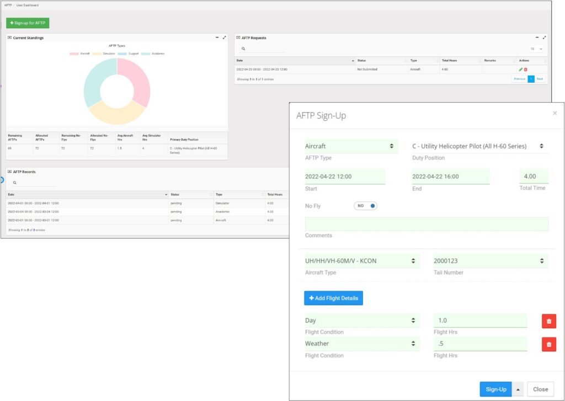Go to Next page in AFTP Requests

(x=540, y=79)
